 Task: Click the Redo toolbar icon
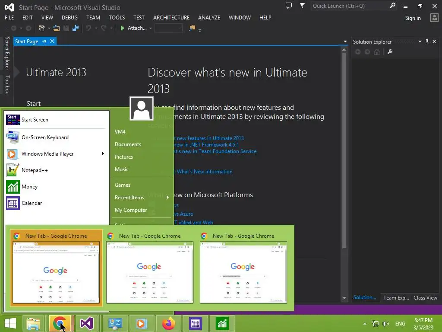104,28
